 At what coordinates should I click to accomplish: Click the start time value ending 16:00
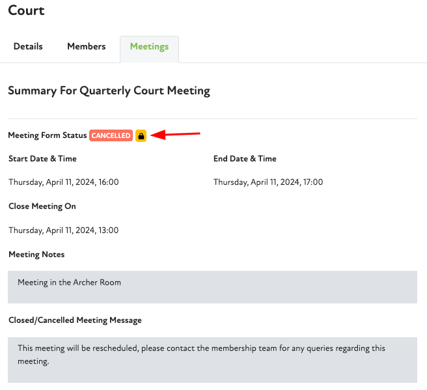[63, 182]
